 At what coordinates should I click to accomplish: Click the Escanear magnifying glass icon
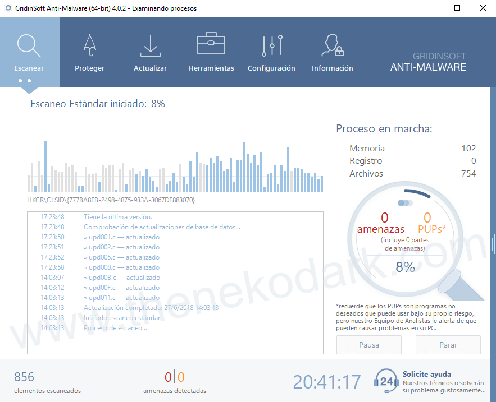coord(29,46)
